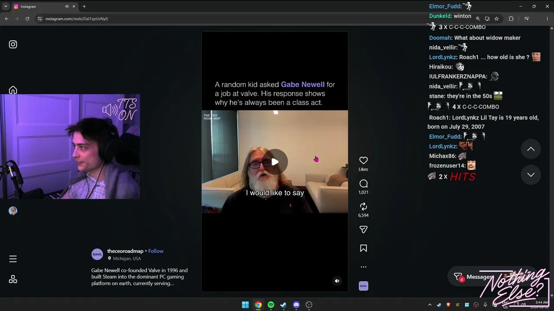Image resolution: width=554 pixels, height=311 pixels.
Task: Open the Instagram More hamburger menu
Action: click(13, 259)
